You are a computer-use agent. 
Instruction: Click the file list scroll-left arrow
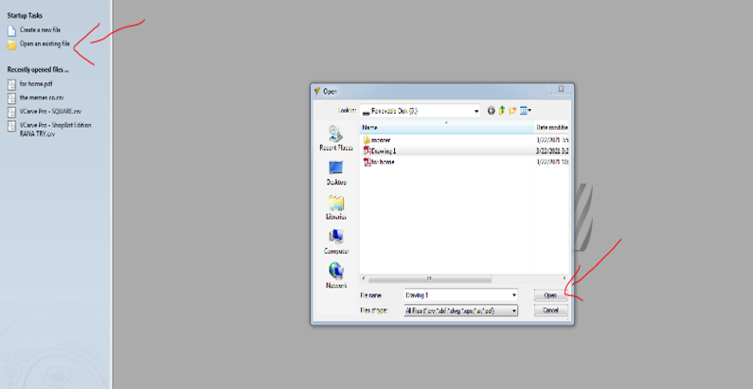(x=364, y=278)
